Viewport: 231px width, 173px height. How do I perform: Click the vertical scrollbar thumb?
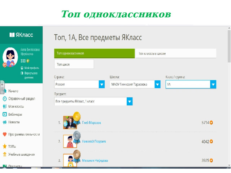pos(229,46)
